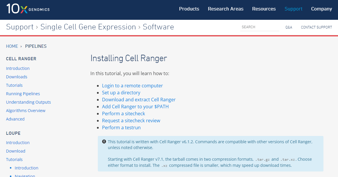The width and height of the screenshot is (338, 177).
Task: Open the Research Areas menu
Action: coord(225,9)
